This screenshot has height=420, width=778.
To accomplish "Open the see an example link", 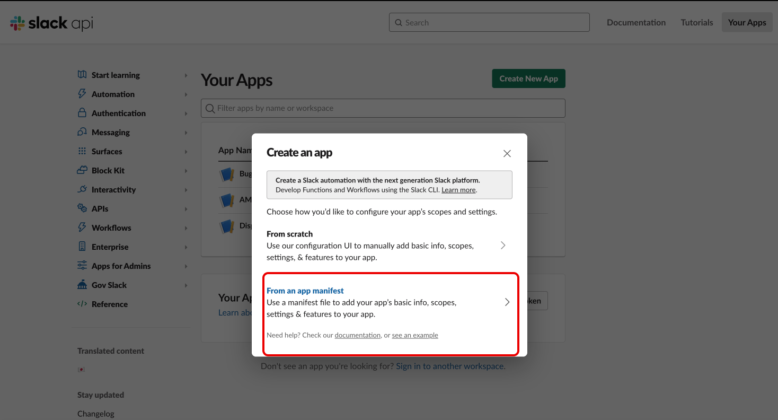I will pos(415,335).
